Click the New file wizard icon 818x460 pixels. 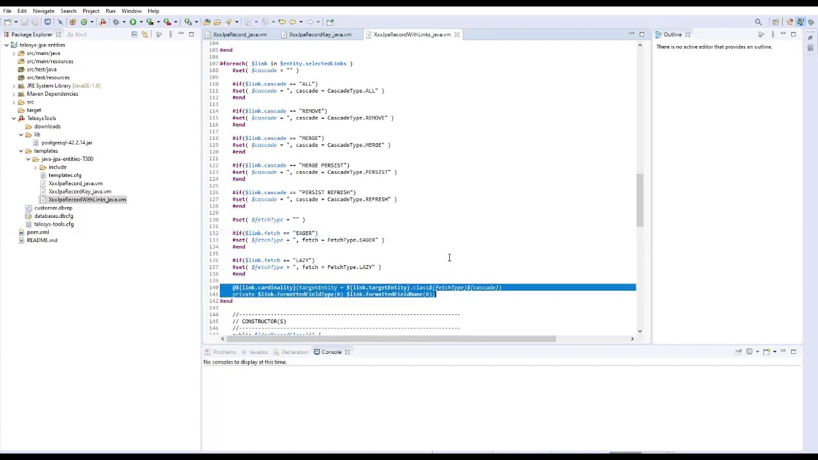tap(7, 22)
